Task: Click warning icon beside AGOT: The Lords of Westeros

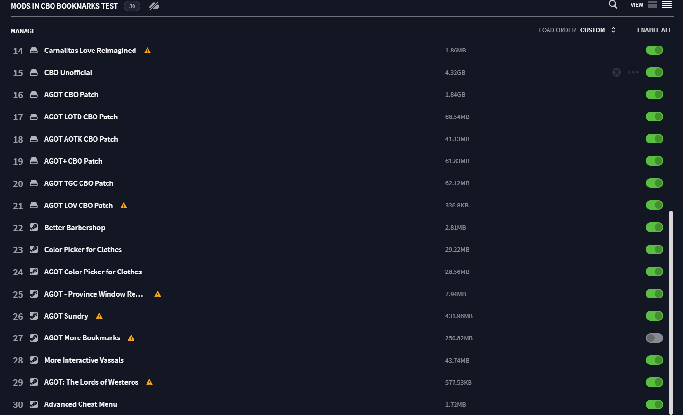Action: pos(149,382)
